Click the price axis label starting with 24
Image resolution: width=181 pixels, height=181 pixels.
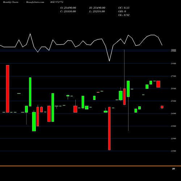[x=173, y=113]
